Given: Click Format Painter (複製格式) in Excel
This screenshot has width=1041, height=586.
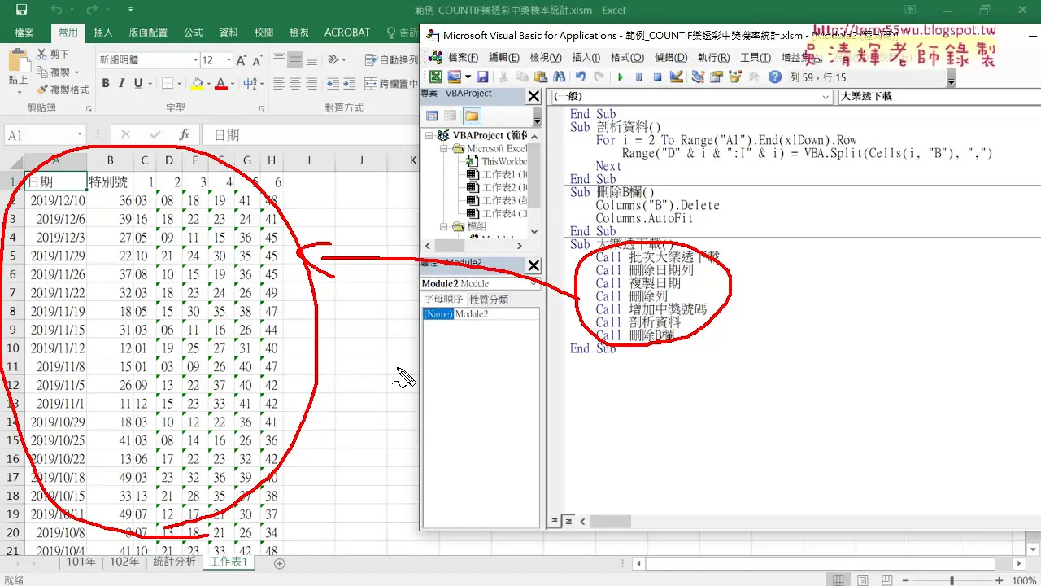Looking at the screenshot, I should pyautogui.click(x=63, y=90).
